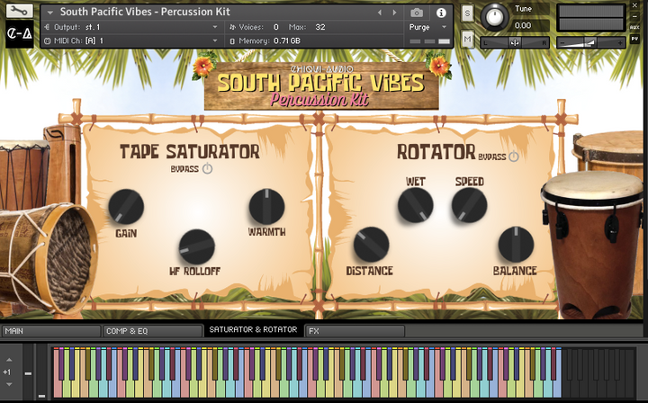Click the pitch bend wheel strip
Image resolution: width=648 pixels, height=403 pixels.
tap(28, 372)
